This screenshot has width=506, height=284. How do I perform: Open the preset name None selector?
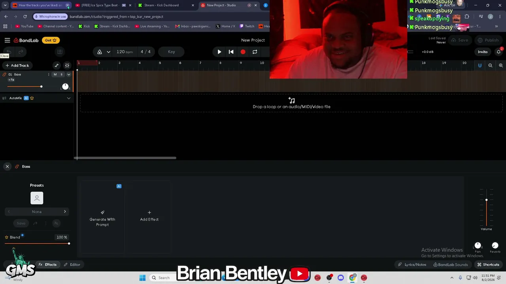[37, 212]
